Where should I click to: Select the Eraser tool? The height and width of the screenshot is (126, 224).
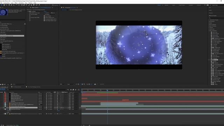click(x=34, y=5)
